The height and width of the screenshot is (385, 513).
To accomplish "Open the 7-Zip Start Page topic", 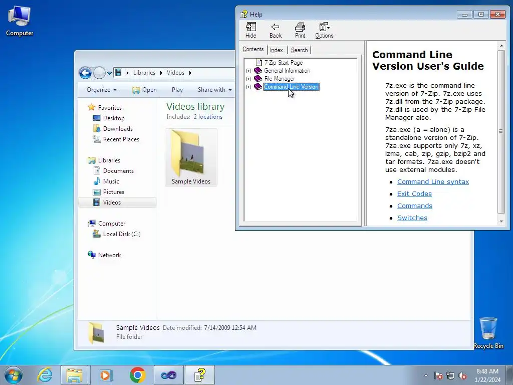I will (284, 63).
